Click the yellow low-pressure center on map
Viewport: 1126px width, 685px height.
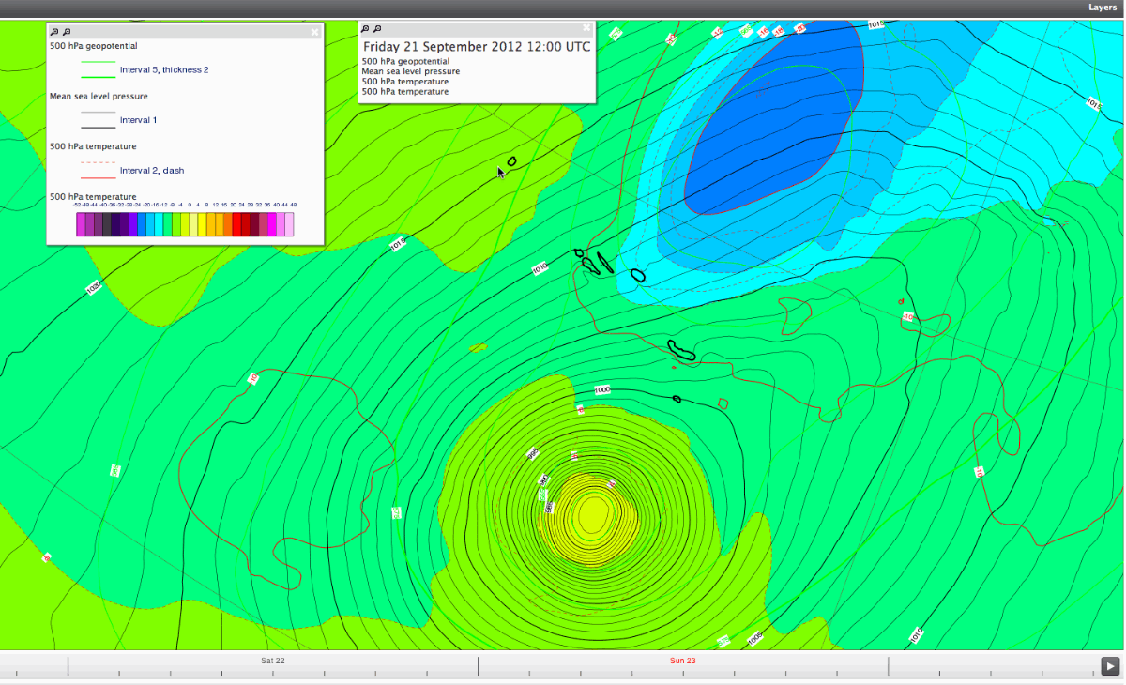[594, 514]
